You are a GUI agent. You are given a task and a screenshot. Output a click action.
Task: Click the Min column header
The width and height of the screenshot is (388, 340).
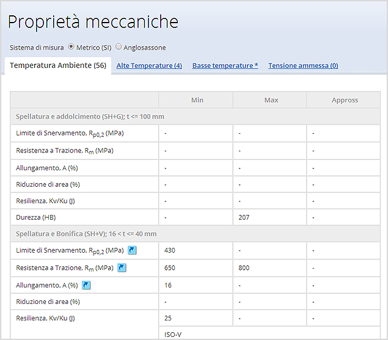197,100
